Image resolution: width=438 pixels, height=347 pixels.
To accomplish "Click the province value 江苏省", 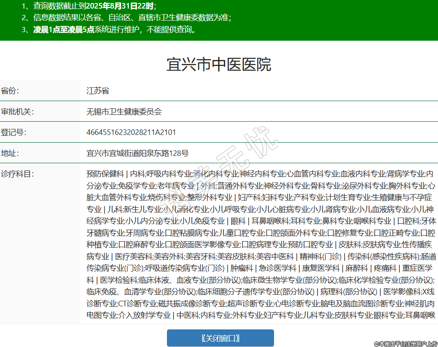I will pos(98,91).
